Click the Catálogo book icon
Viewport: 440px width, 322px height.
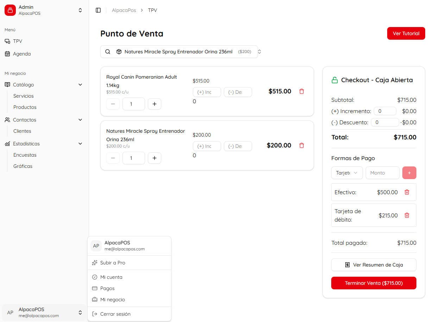(8, 85)
